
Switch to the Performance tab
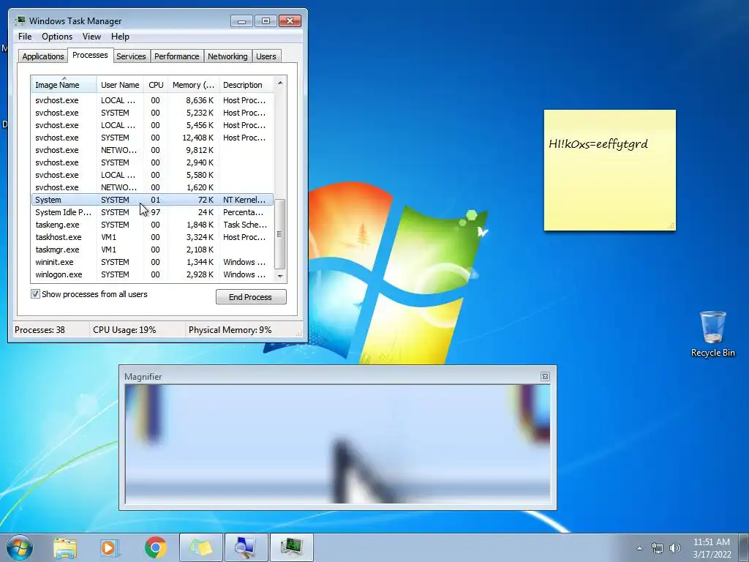point(176,56)
